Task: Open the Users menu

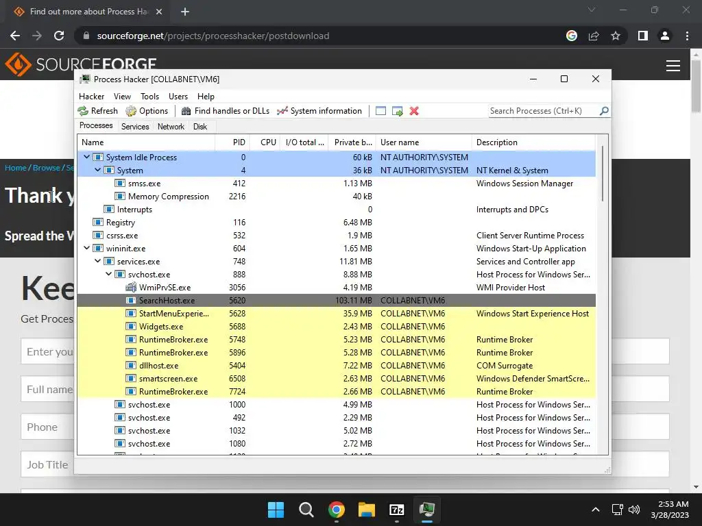Action: (178, 96)
